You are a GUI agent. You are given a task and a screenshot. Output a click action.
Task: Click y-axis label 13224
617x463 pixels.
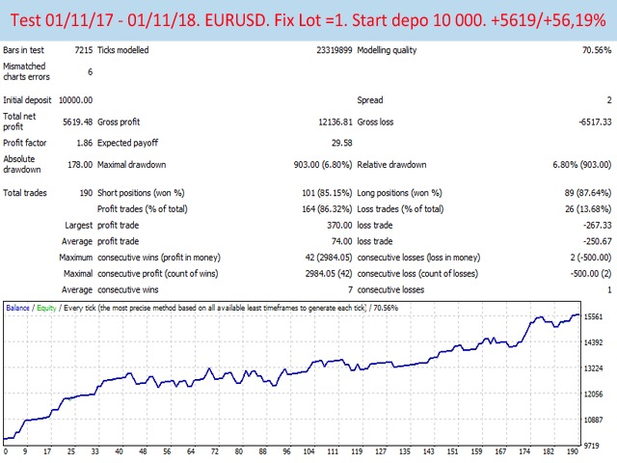[x=594, y=368]
